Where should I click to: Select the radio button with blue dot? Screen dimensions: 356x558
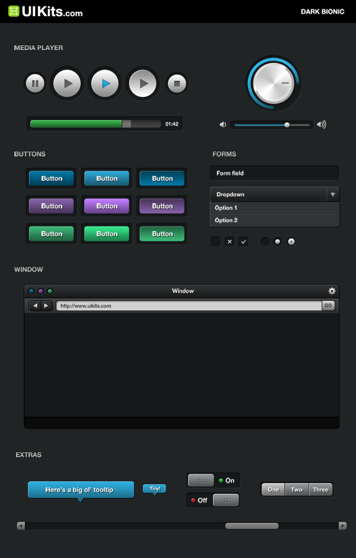coord(291,242)
